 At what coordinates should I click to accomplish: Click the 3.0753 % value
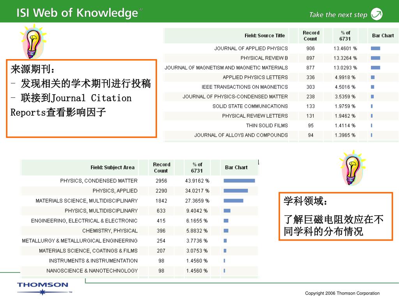point(197,251)
